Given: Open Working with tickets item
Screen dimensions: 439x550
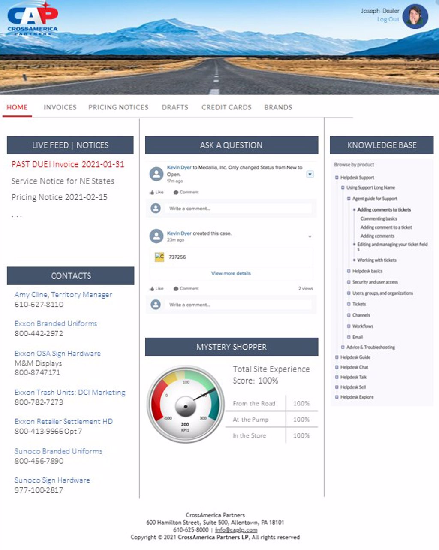Looking at the screenshot, I should click(377, 260).
